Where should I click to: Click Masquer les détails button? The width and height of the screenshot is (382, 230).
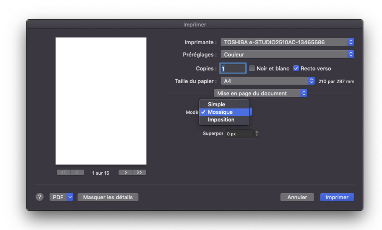pos(108,197)
